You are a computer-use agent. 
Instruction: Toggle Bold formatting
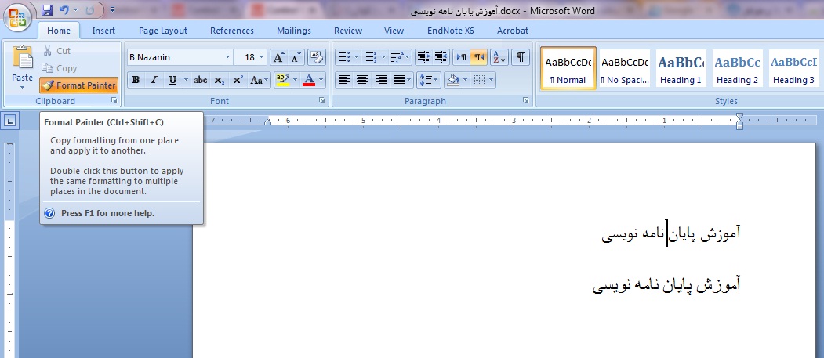136,80
